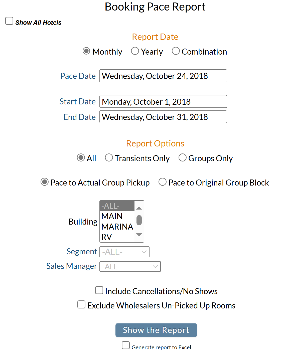This screenshot has height=353, width=284.
Task: Open the Segment dropdown
Action: tap(124, 252)
